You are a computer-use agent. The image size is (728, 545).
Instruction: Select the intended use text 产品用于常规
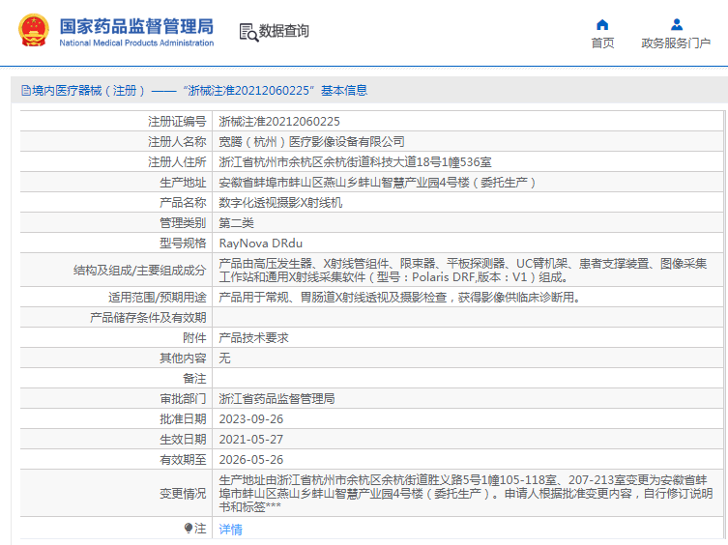pyautogui.click(x=399, y=297)
